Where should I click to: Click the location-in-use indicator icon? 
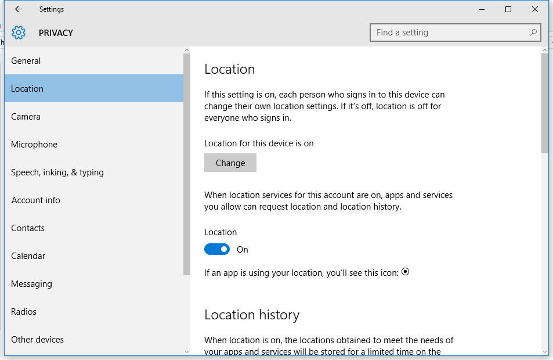406,271
